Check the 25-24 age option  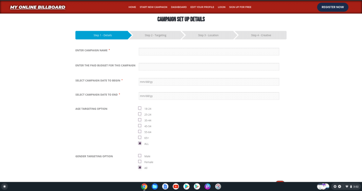pyautogui.click(x=140, y=114)
